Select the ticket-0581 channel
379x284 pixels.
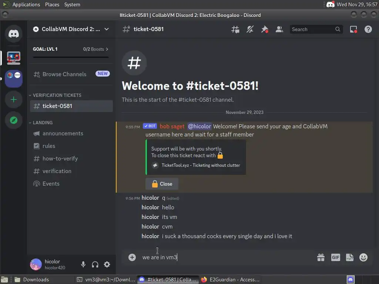71,106
